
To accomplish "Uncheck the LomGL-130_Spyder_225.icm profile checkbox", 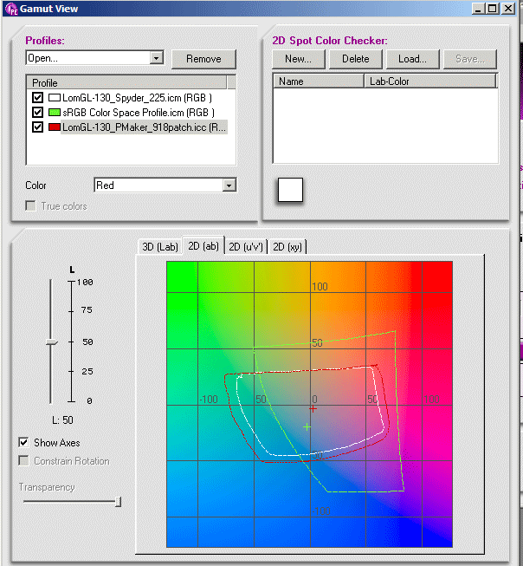I will tap(37, 97).
